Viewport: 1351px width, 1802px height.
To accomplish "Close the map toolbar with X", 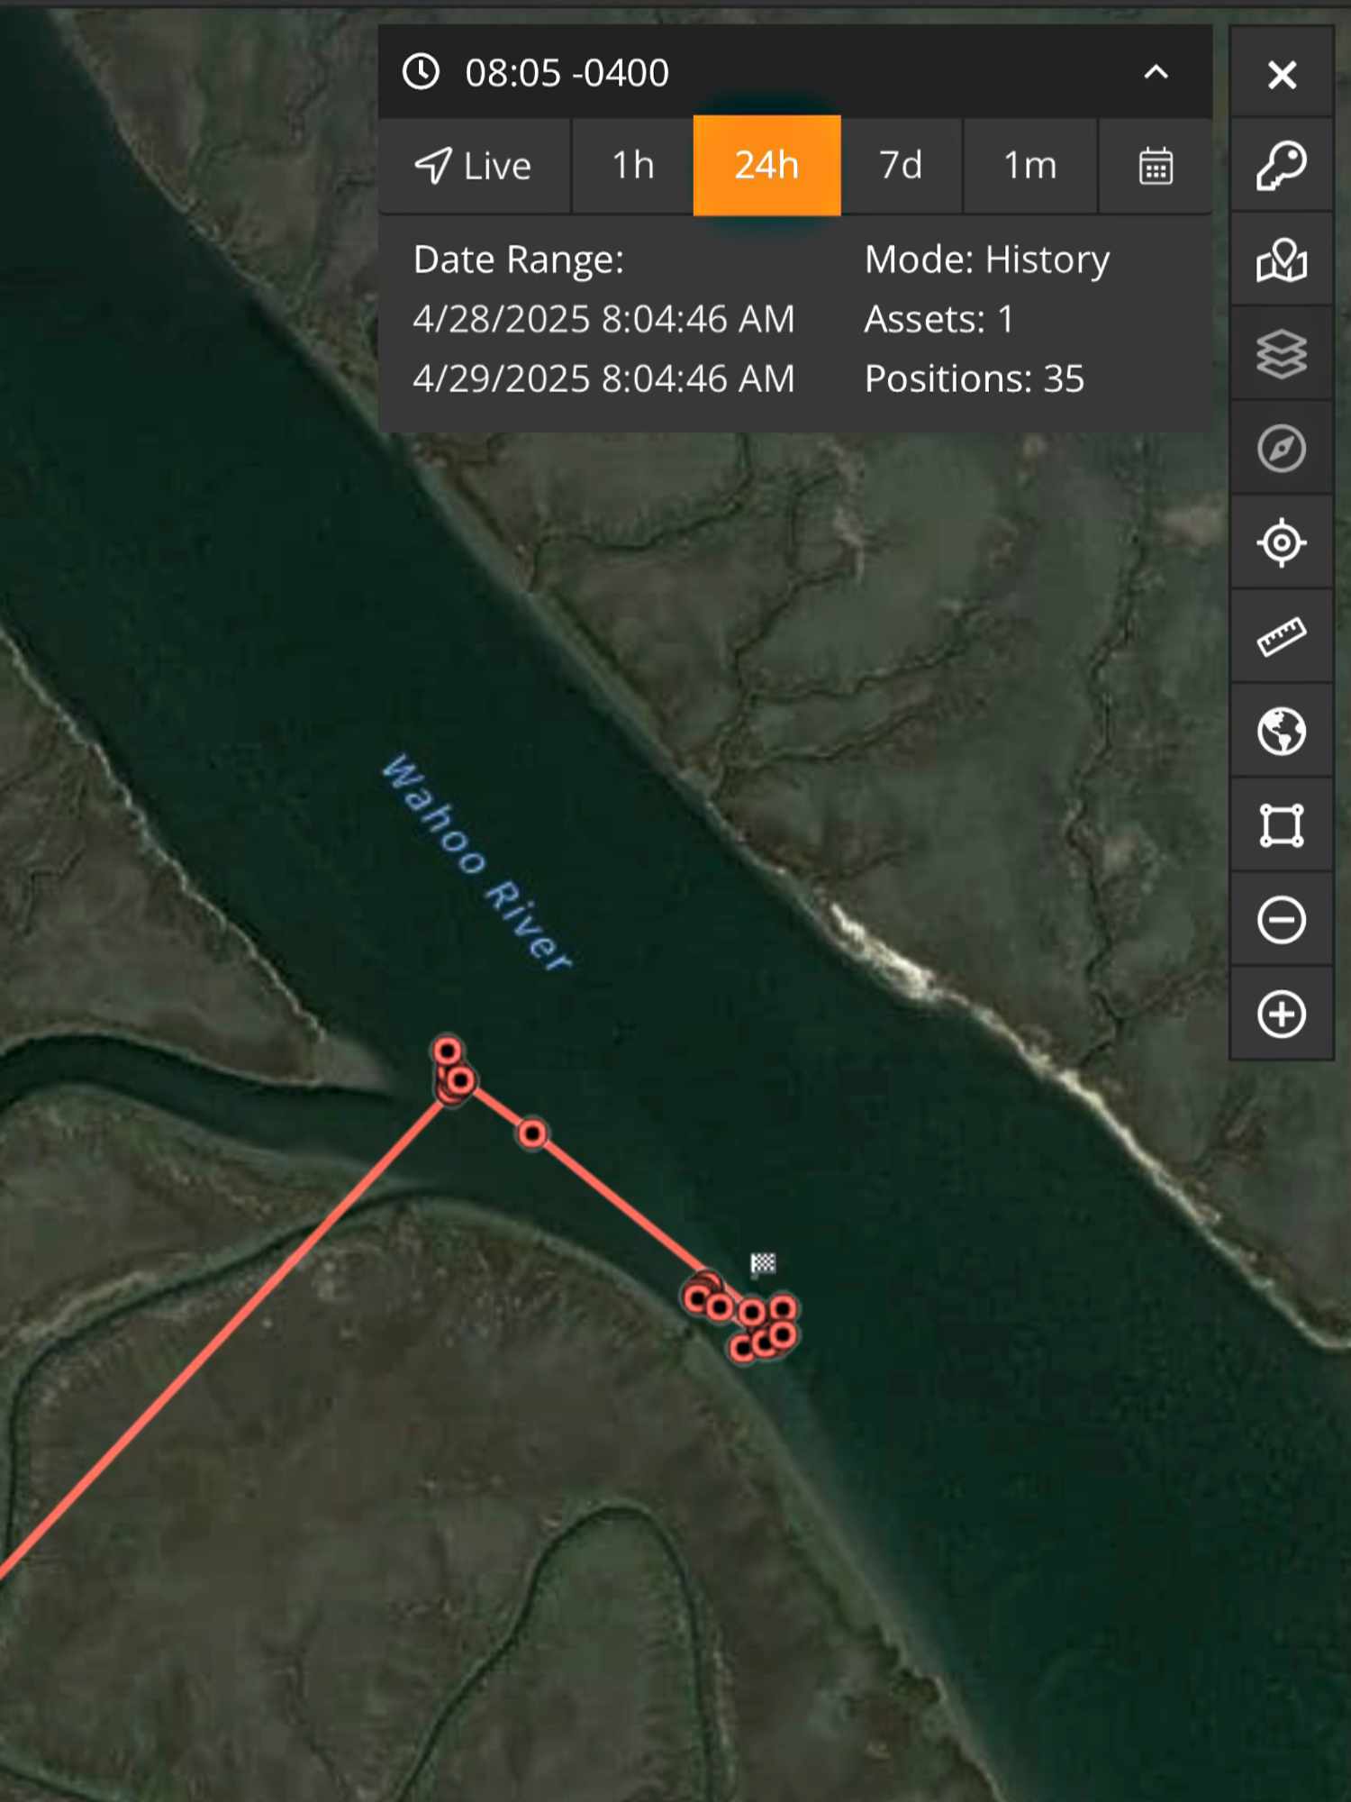I will point(1281,74).
